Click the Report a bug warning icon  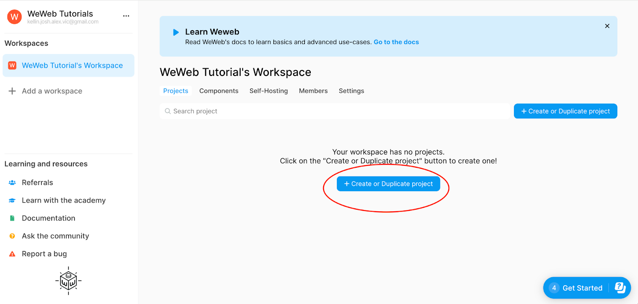click(12, 253)
